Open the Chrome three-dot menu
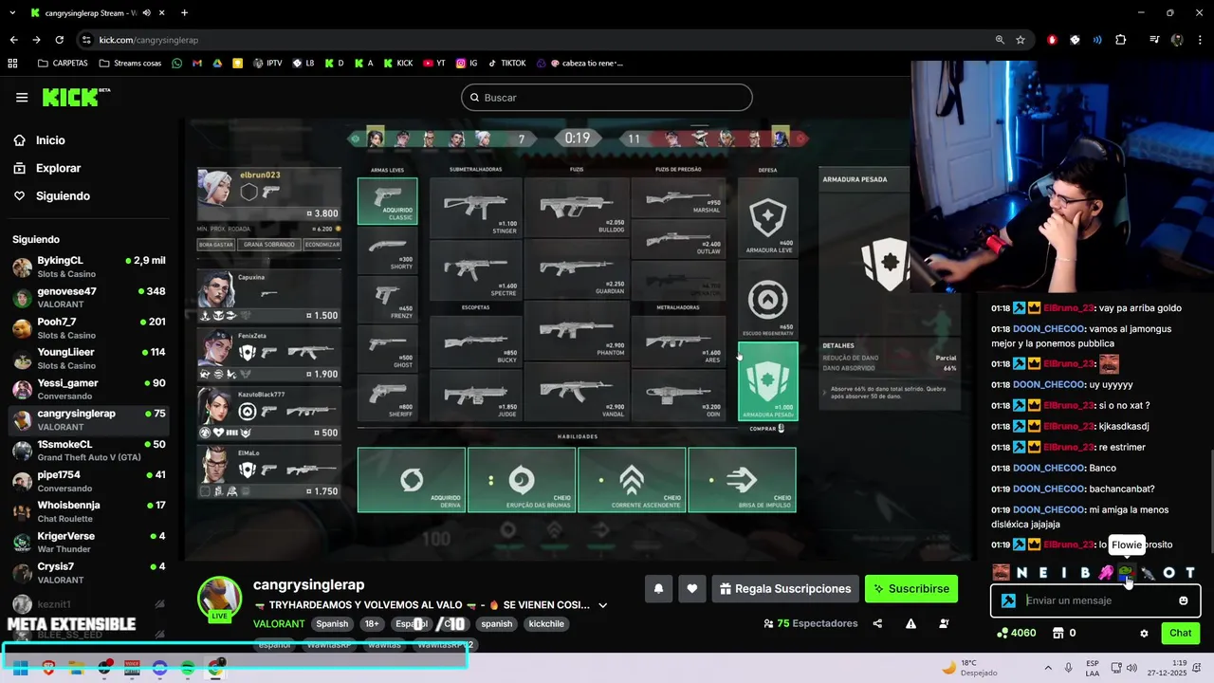Screen dimensions: 1214x683 click(x=1200, y=40)
